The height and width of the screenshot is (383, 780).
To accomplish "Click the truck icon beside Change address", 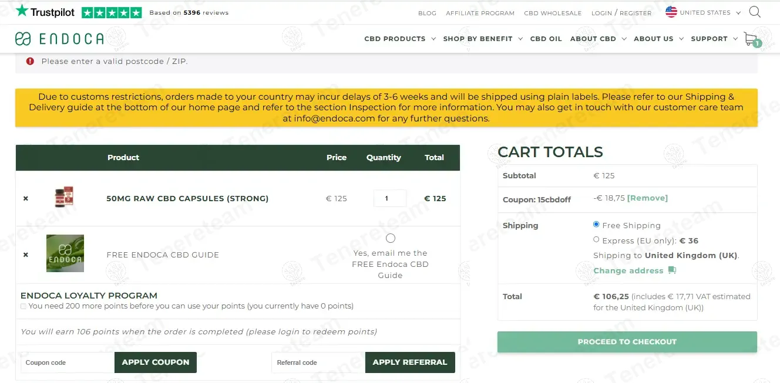I will point(672,270).
